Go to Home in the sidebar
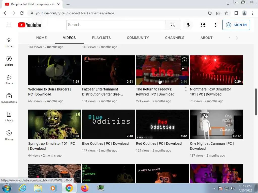258x193 pixels. coord(9,42)
